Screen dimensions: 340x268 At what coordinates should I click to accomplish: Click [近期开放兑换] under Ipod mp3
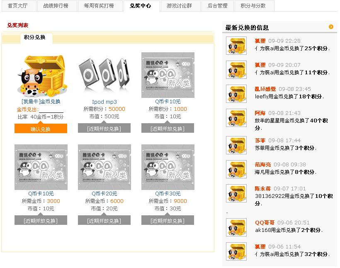tap(104, 129)
